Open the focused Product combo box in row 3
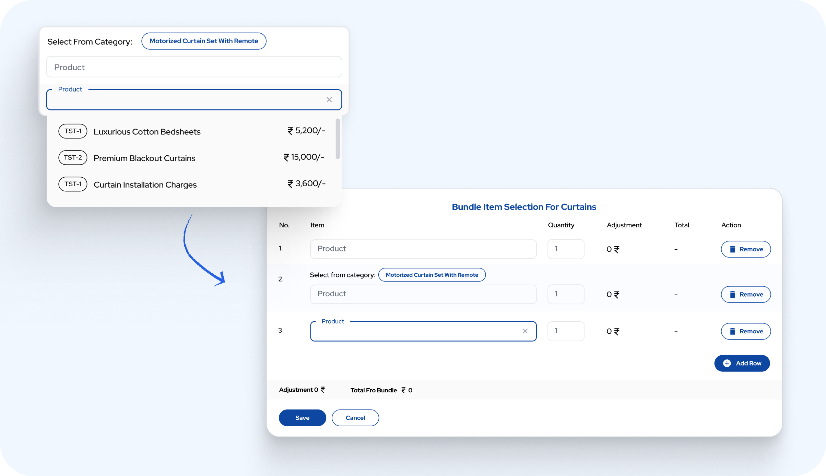This screenshot has height=476, width=826. [415, 331]
